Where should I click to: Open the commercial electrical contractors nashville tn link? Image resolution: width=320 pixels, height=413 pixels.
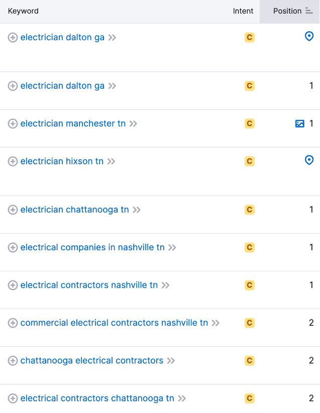pos(114,323)
